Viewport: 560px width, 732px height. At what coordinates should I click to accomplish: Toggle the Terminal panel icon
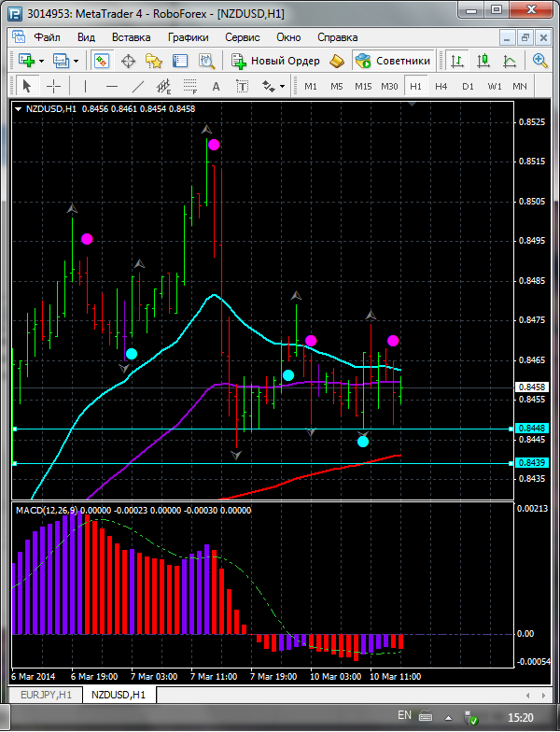pyautogui.click(x=180, y=61)
